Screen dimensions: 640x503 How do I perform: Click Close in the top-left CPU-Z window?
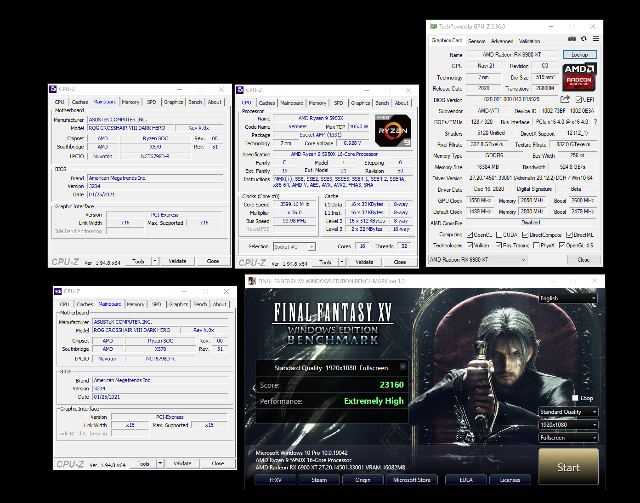[213, 261]
